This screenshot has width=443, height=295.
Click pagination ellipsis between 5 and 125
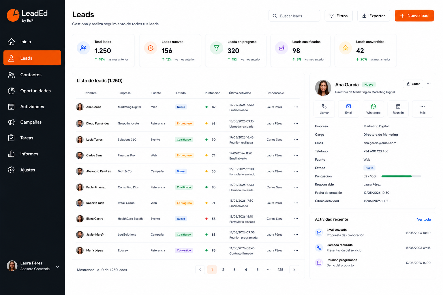point(269,270)
